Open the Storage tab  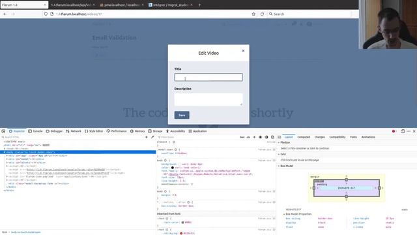(155, 131)
